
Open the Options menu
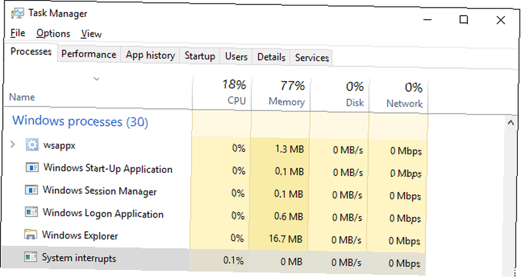click(x=53, y=33)
